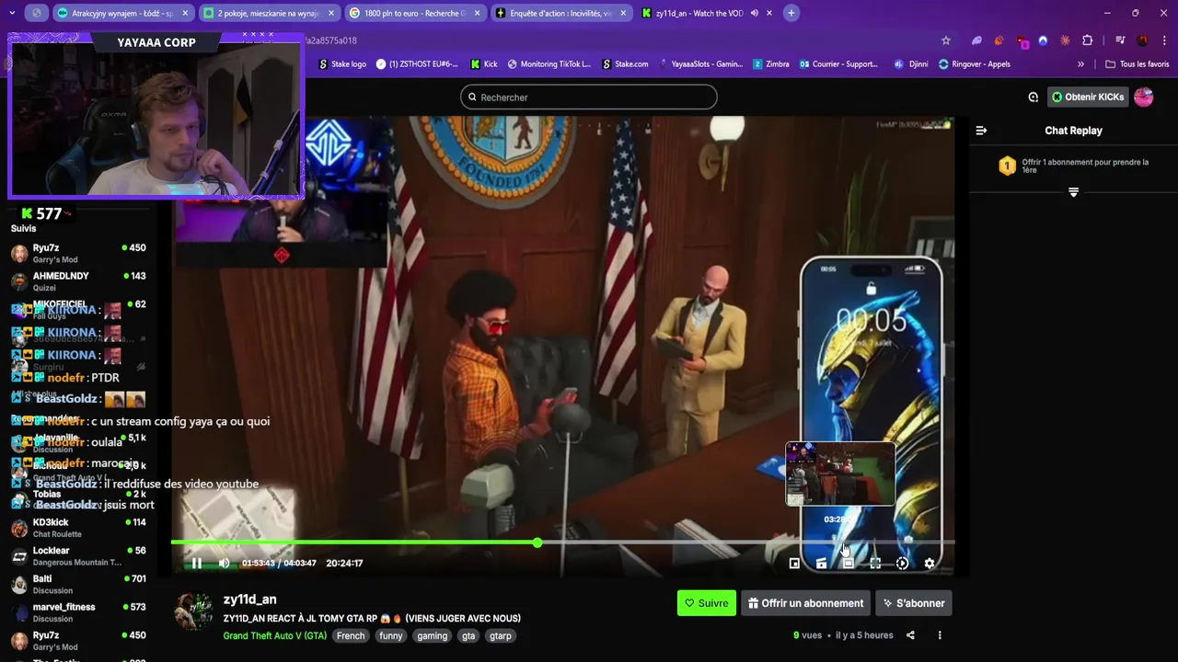Close the zy11d_an Watch the VOD tab
1178x662 pixels.
769,13
